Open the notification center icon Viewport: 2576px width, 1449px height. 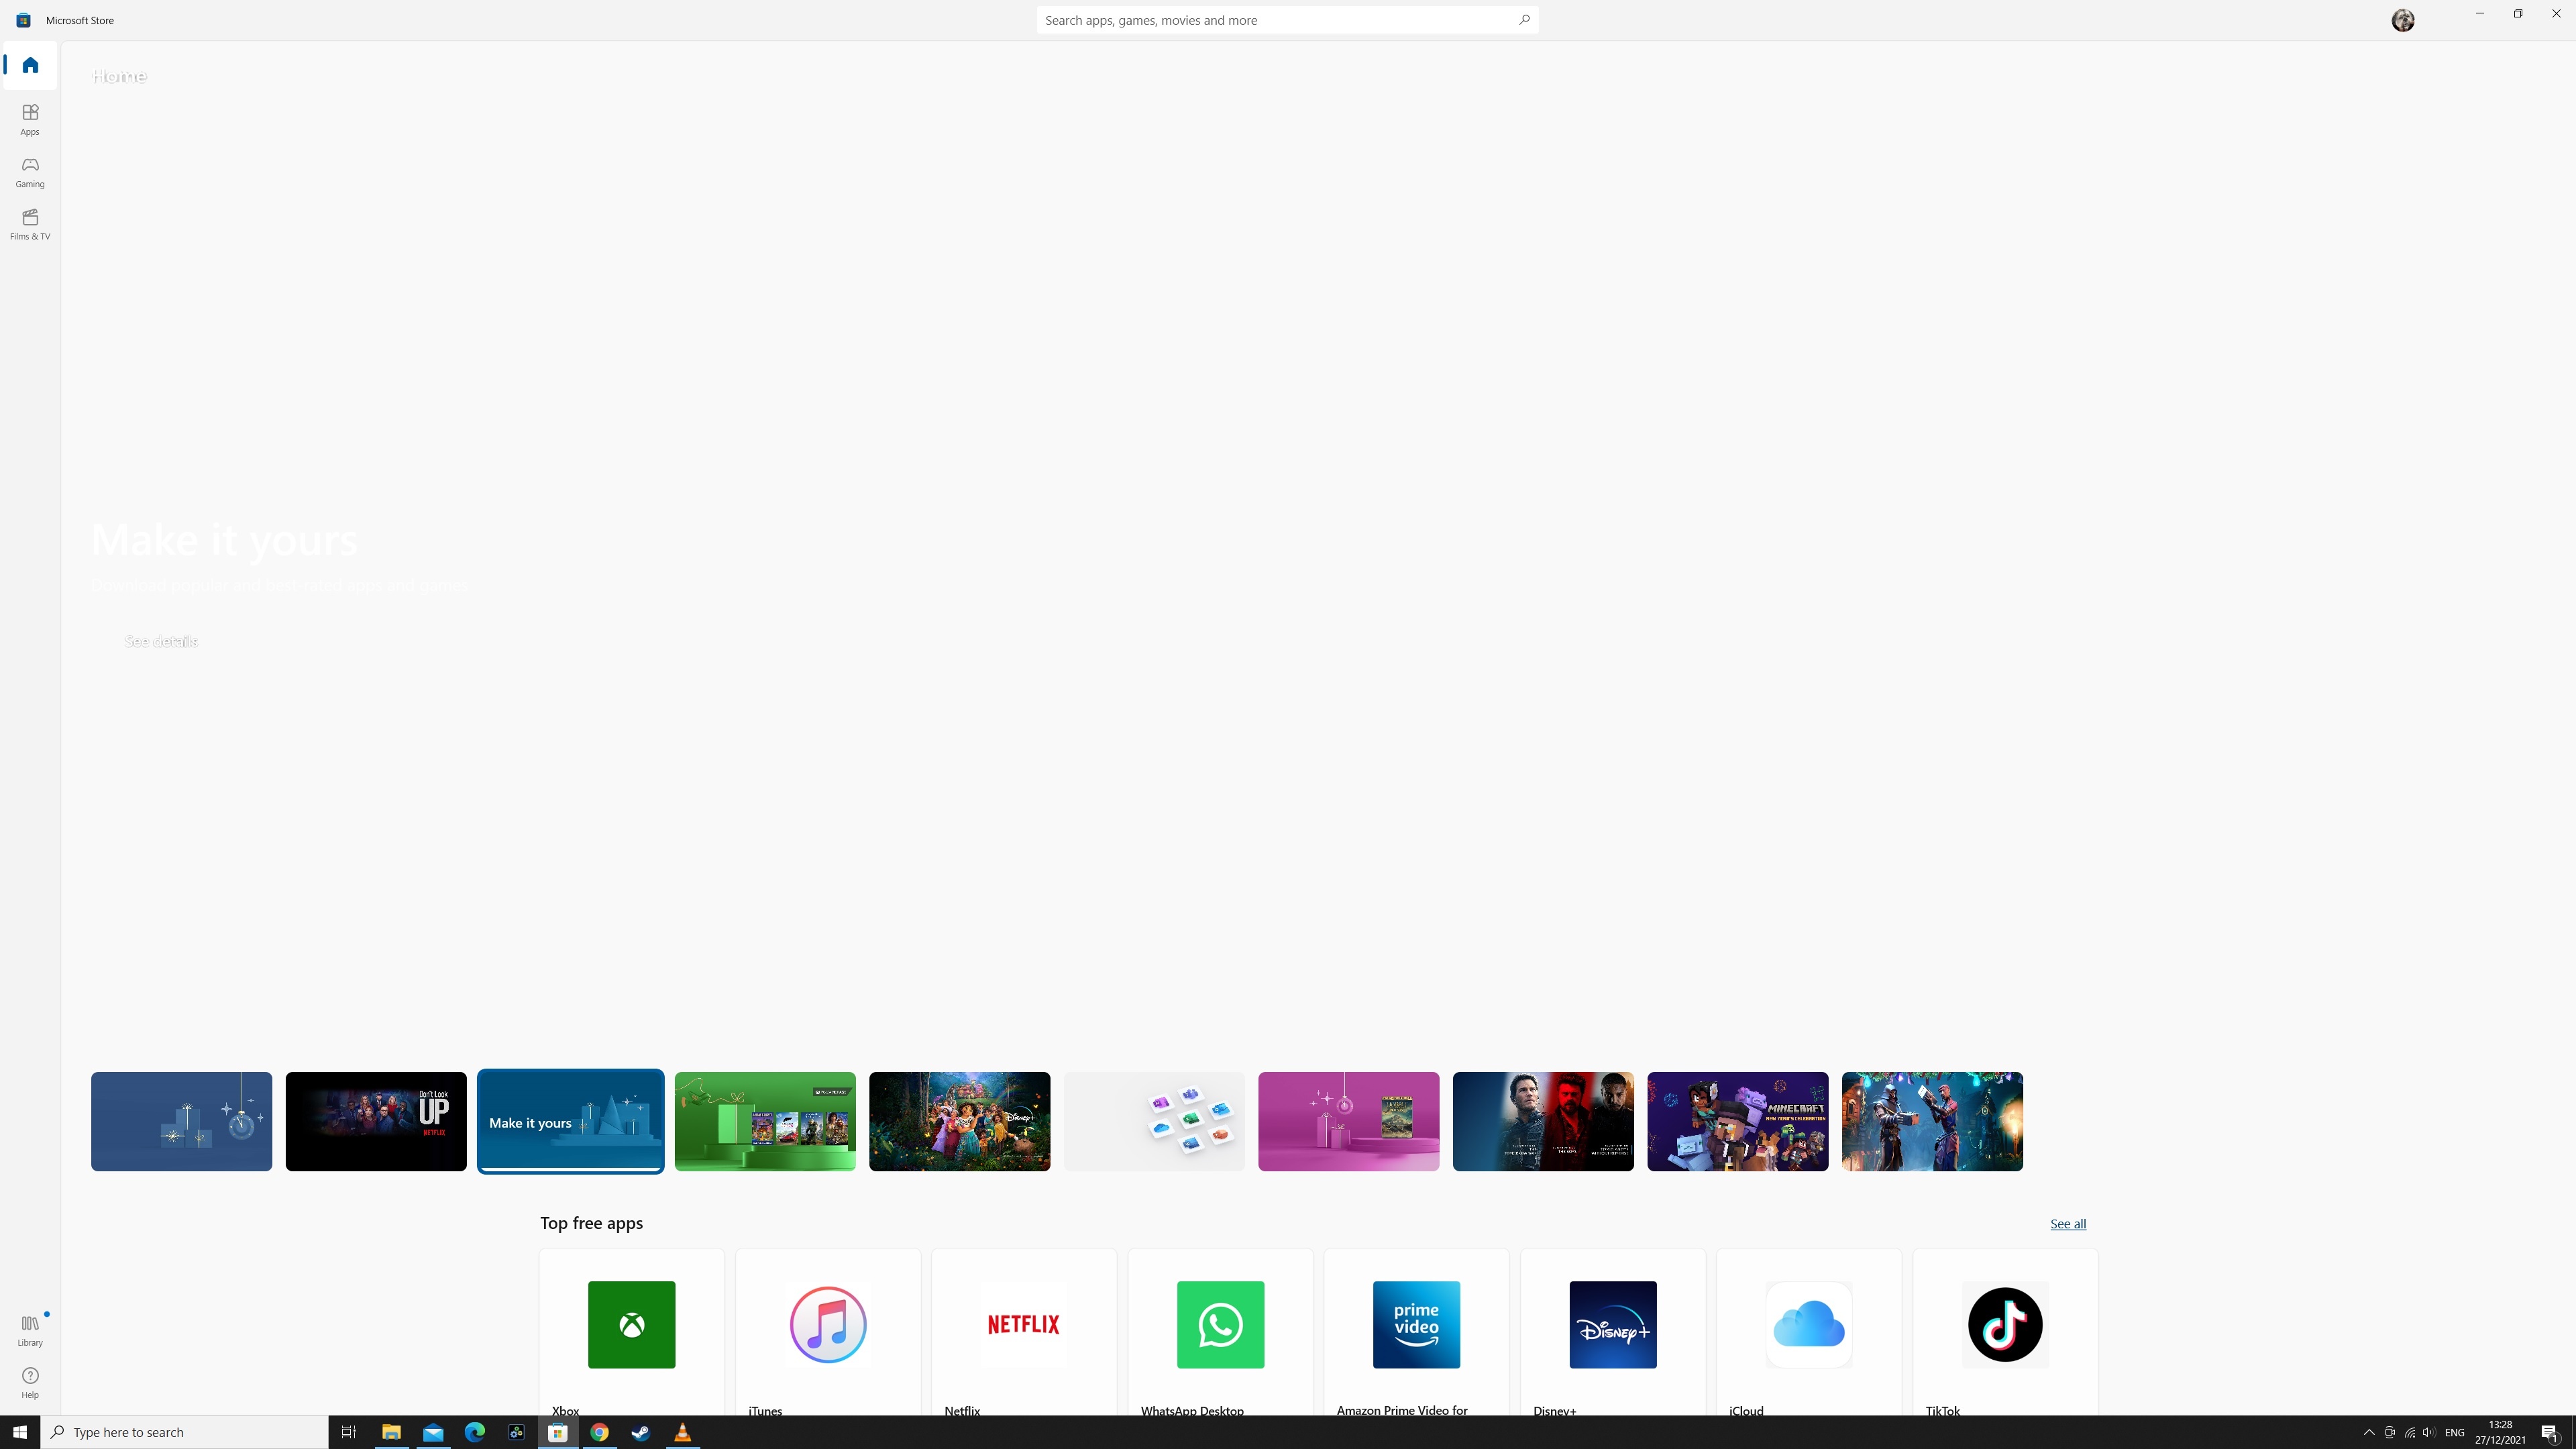tap(2549, 1432)
